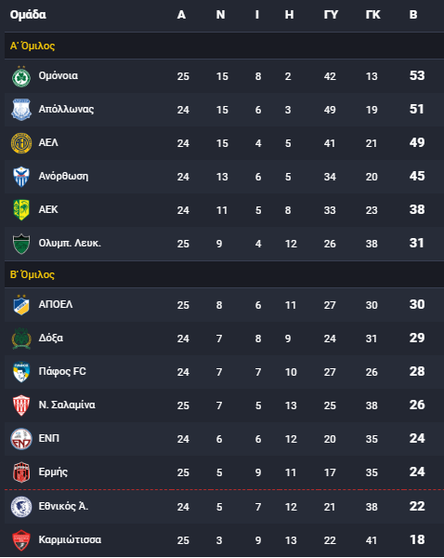Image resolution: width=444 pixels, height=558 pixels.
Task: Sort table by the Β points column header
Action: pos(413,15)
